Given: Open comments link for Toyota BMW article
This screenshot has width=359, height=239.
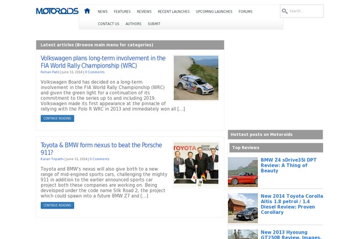Looking at the screenshot, I should 99,159.
